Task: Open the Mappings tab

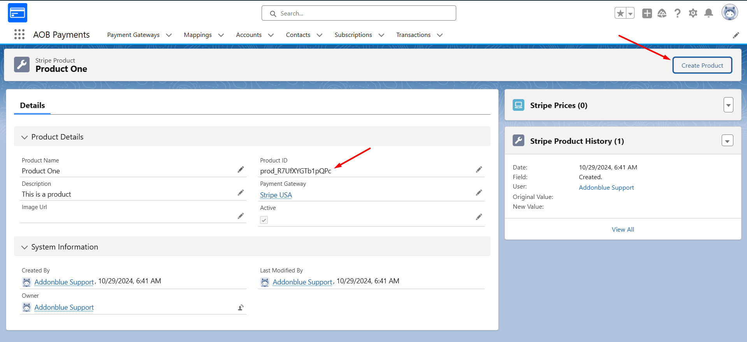Action: tap(198, 35)
